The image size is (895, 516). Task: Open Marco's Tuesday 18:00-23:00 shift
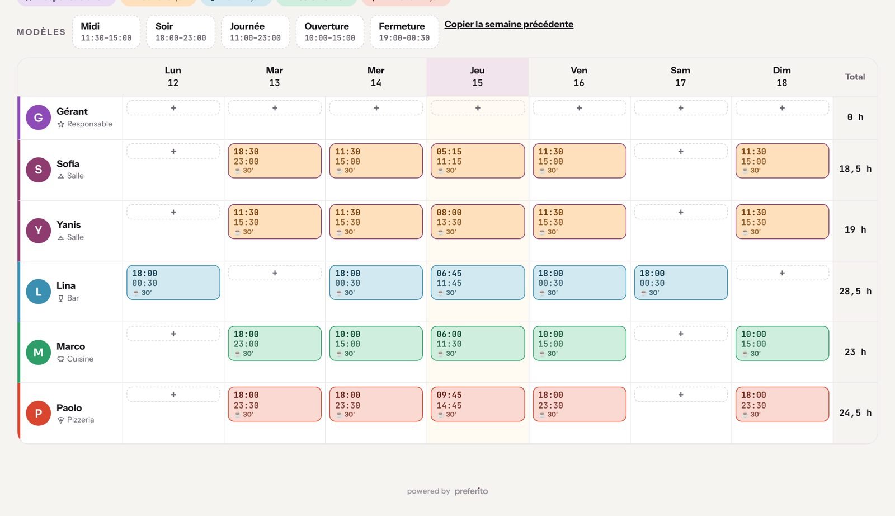[x=275, y=344]
